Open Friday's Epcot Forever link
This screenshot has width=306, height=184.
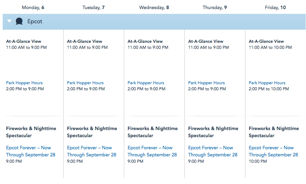click(273, 151)
